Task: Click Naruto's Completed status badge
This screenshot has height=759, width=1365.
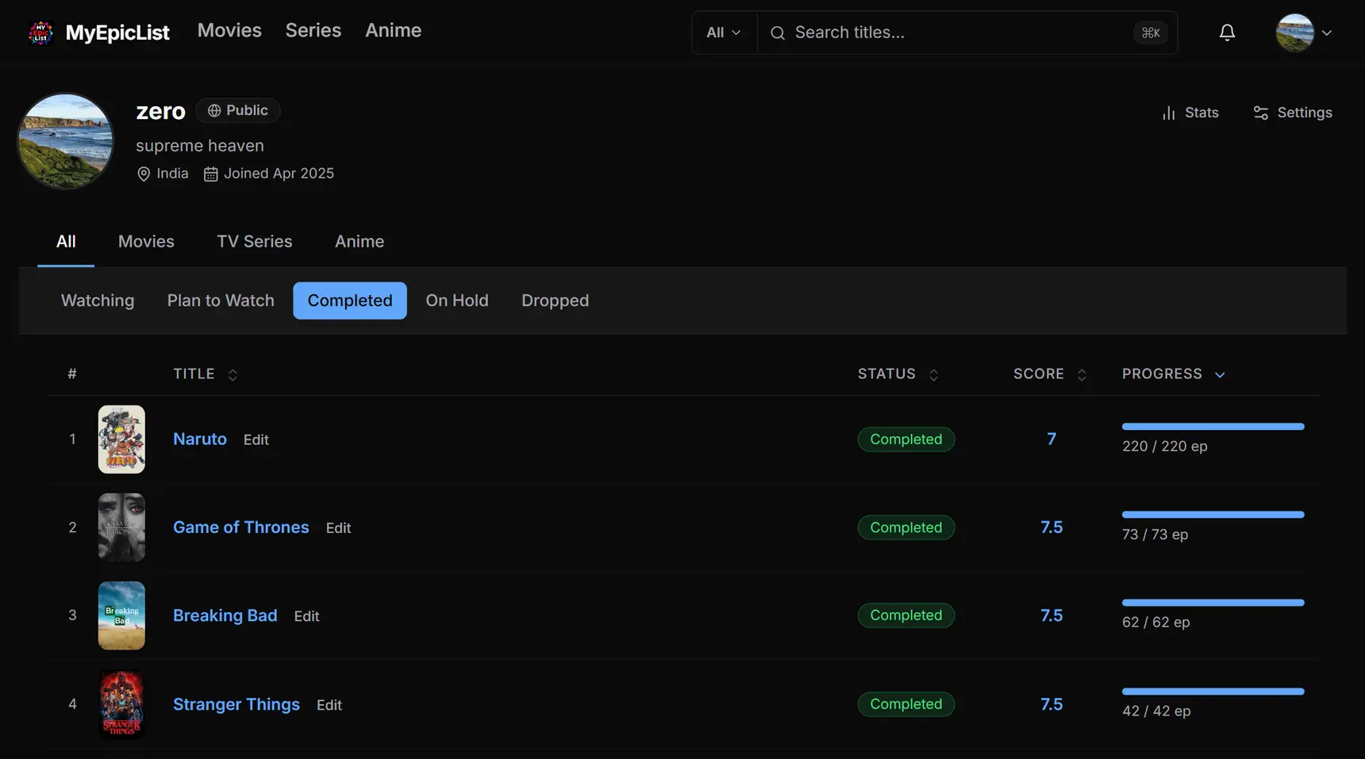Action: [x=906, y=439]
